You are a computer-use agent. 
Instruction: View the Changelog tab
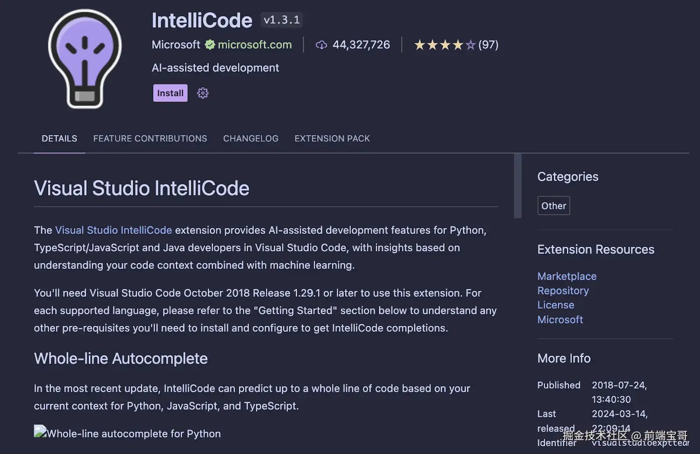click(x=251, y=139)
